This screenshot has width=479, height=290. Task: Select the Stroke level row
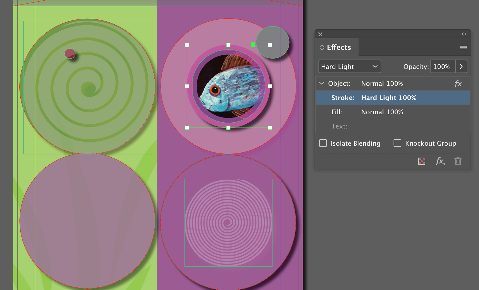[393, 98]
